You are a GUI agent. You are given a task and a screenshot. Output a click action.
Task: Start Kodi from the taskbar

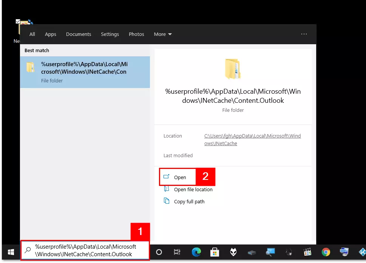point(361,252)
